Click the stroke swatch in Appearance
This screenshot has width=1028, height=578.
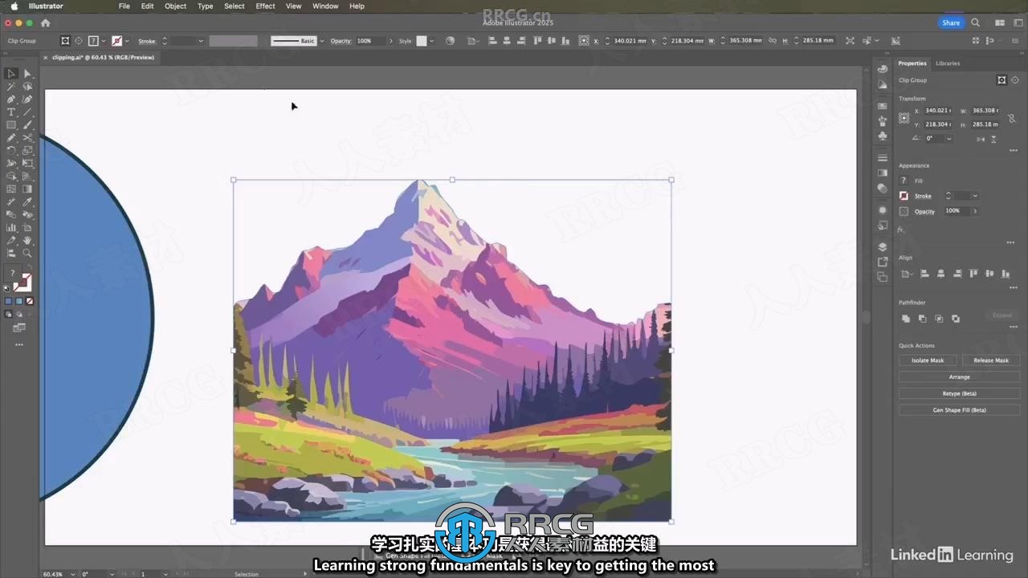(x=904, y=196)
